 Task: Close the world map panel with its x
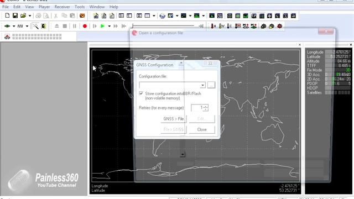tap(300, 45)
